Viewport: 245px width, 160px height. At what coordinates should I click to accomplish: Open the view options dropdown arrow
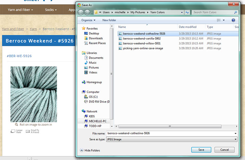tap(224, 20)
